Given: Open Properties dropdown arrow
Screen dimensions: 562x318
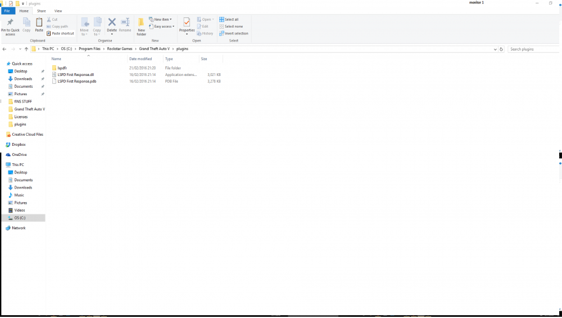Looking at the screenshot, I should [x=187, y=34].
